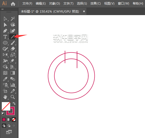Select the Curvature tool
Viewport: 145px width, 138px height.
[13, 31]
